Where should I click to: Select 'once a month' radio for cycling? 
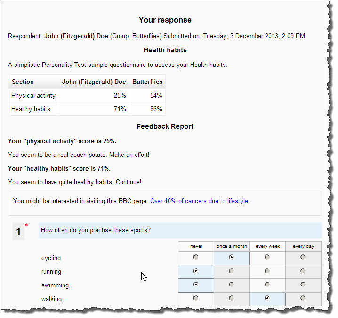point(231,257)
